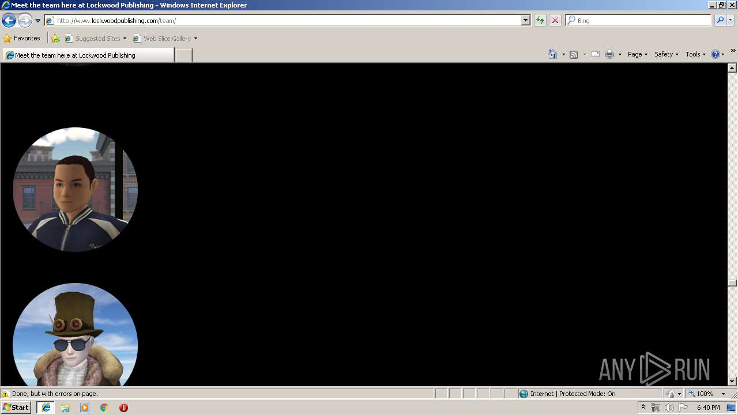Click the avatar in the varsity jacket
This screenshot has width=738, height=415.
point(76,190)
